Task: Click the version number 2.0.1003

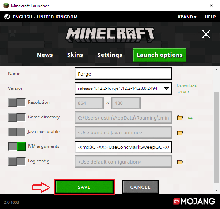Action: [x=11, y=202]
